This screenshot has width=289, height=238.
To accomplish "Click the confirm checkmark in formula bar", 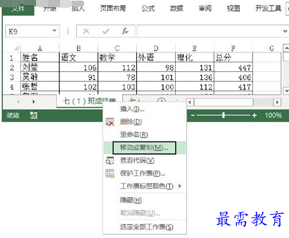I will 106,31.
